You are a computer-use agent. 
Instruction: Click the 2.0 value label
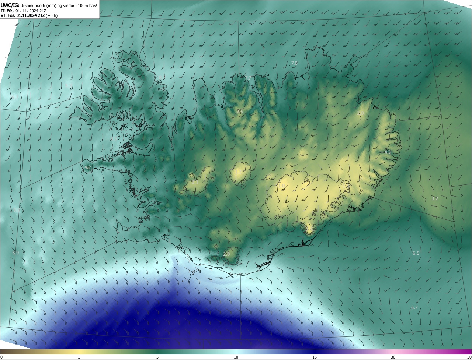click(361, 113)
